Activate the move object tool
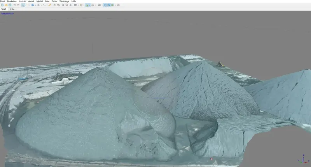 (38, 5)
